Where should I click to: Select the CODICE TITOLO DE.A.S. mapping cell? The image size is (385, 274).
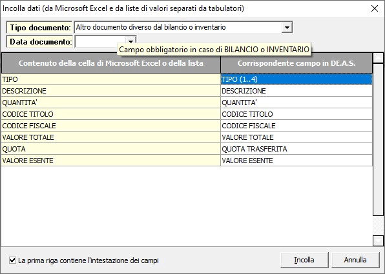297,114
